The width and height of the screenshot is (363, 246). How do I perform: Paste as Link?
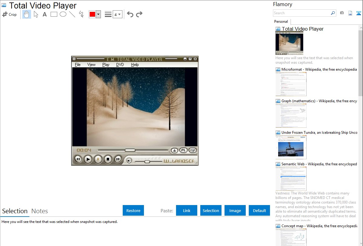tap(187, 211)
